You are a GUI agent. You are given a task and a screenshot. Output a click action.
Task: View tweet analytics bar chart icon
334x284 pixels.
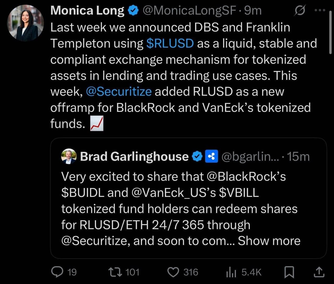tap(231, 273)
